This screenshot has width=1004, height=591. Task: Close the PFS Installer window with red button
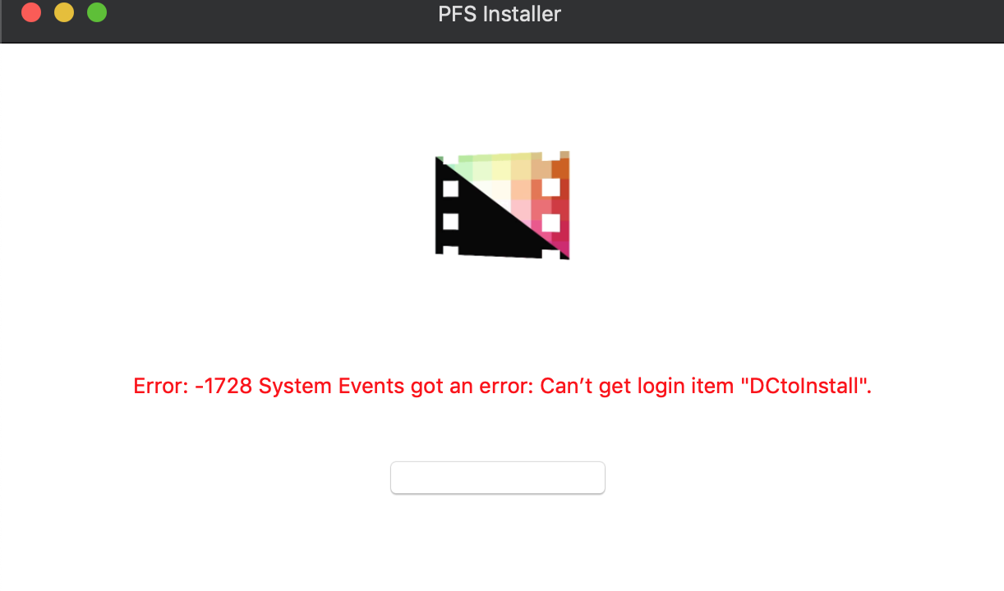click(x=31, y=13)
